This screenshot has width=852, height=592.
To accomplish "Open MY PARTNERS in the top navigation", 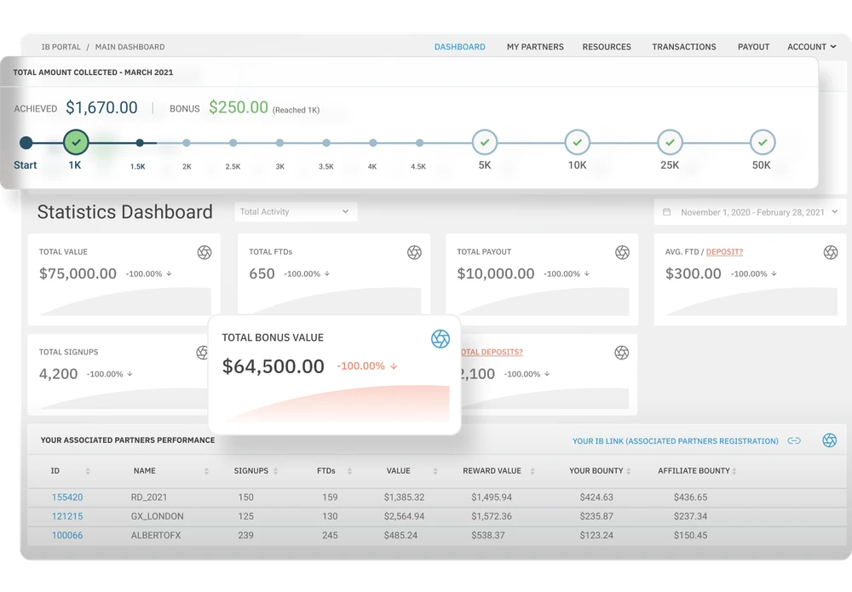I will (x=535, y=47).
